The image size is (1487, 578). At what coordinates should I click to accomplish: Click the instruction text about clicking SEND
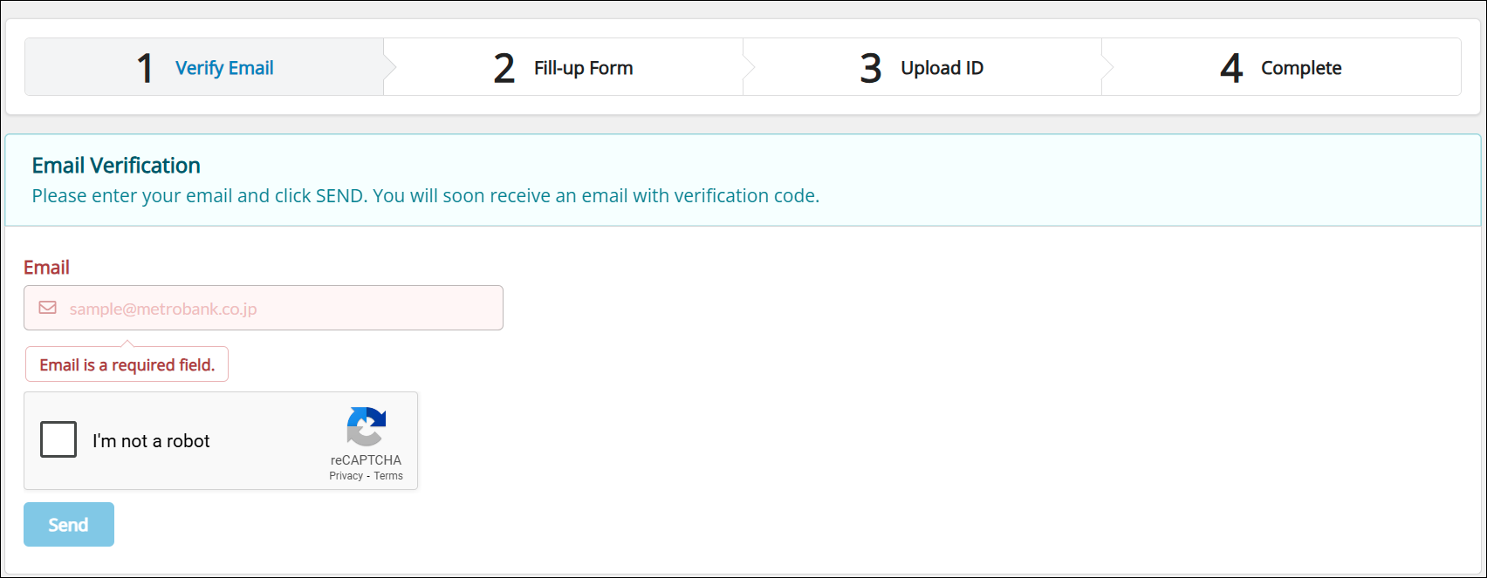pyautogui.click(x=425, y=196)
